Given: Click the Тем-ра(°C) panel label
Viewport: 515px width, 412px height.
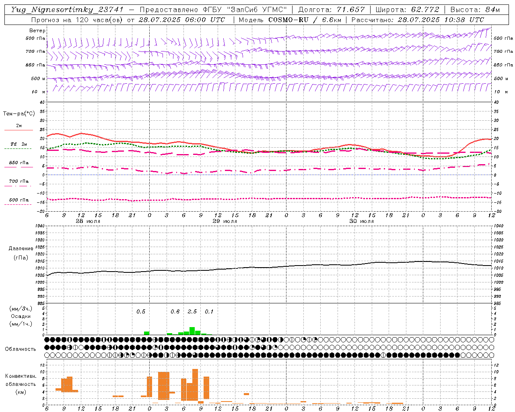Looking at the screenshot, I should (x=19, y=114).
